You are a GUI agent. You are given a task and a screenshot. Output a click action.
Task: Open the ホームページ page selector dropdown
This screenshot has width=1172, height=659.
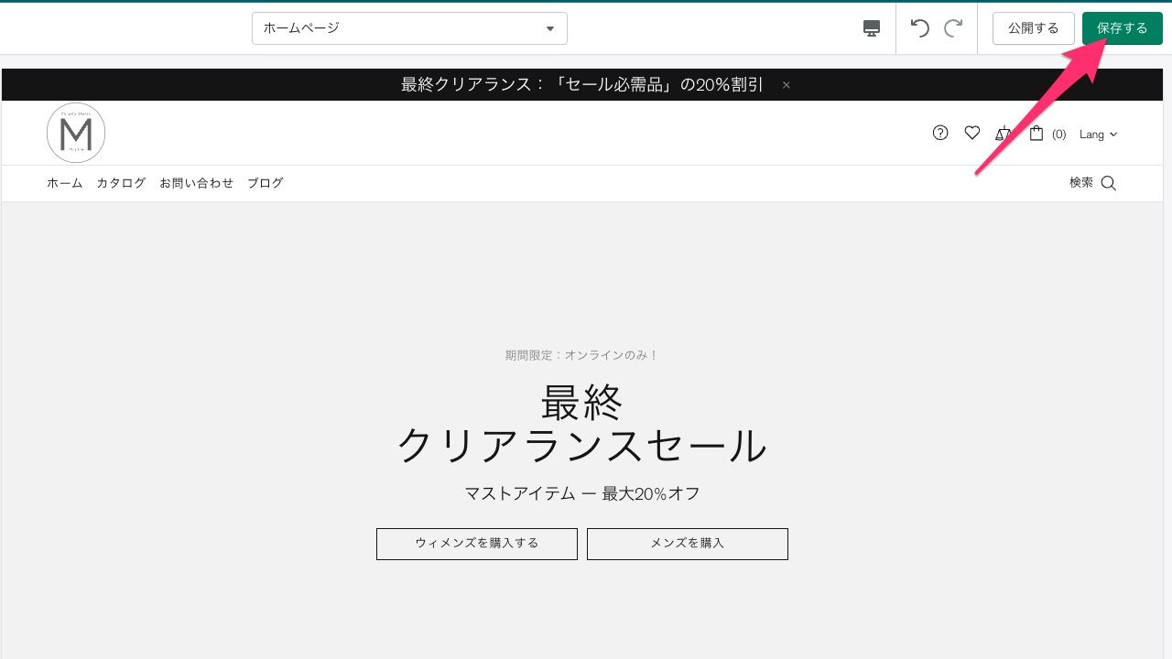pyautogui.click(x=409, y=28)
